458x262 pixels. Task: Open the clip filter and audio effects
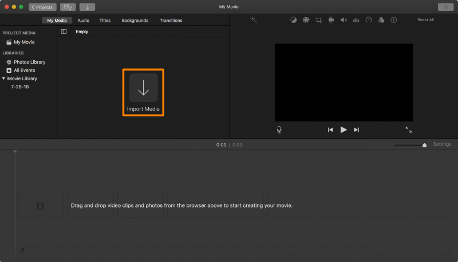tap(381, 20)
